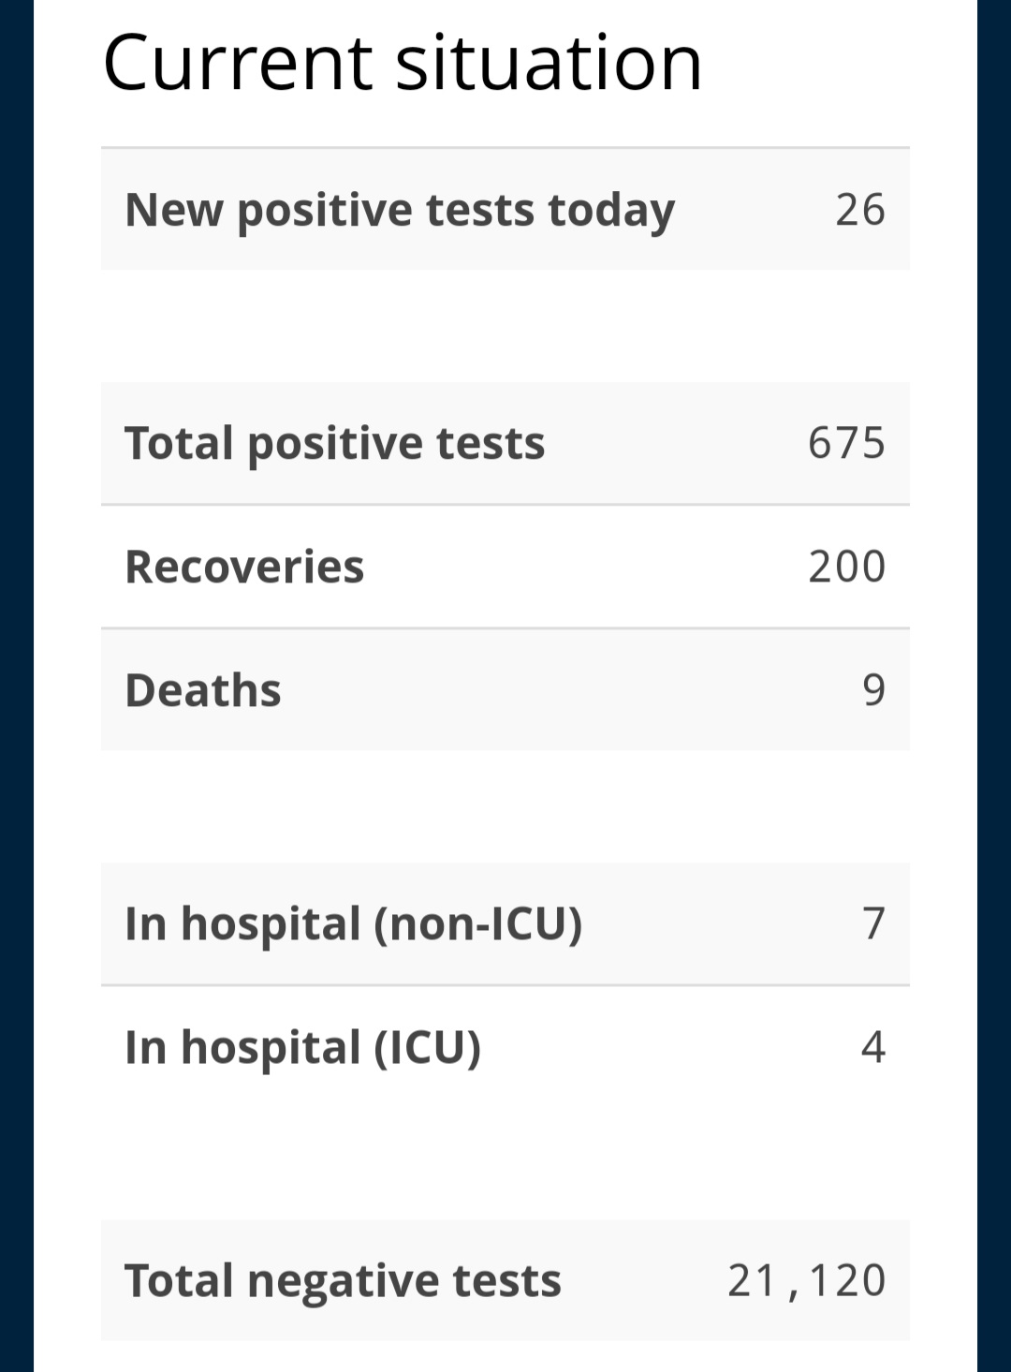The height and width of the screenshot is (1372, 1011).
Task: Select the Recoveries row label
Action: 244,567
